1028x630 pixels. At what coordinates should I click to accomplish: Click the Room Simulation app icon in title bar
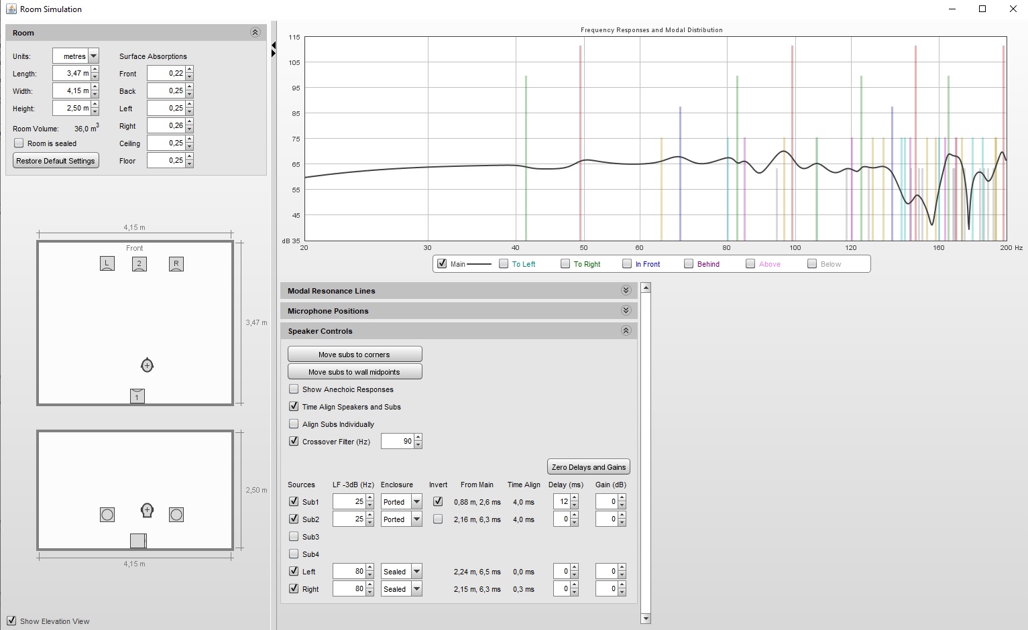click(x=11, y=9)
